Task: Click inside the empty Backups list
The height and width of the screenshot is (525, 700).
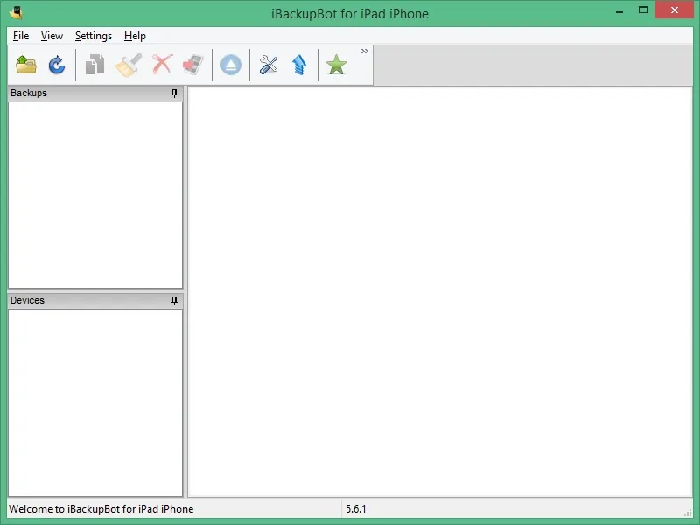Action: click(x=95, y=195)
